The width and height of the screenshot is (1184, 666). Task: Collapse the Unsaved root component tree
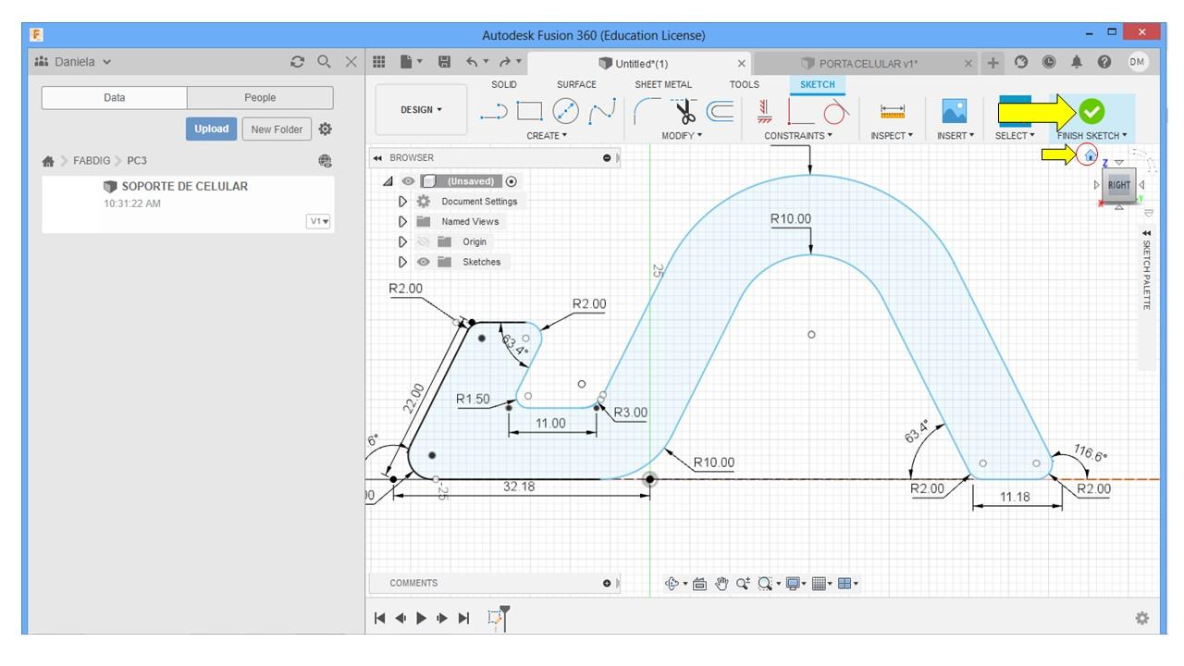click(x=389, y=181)
